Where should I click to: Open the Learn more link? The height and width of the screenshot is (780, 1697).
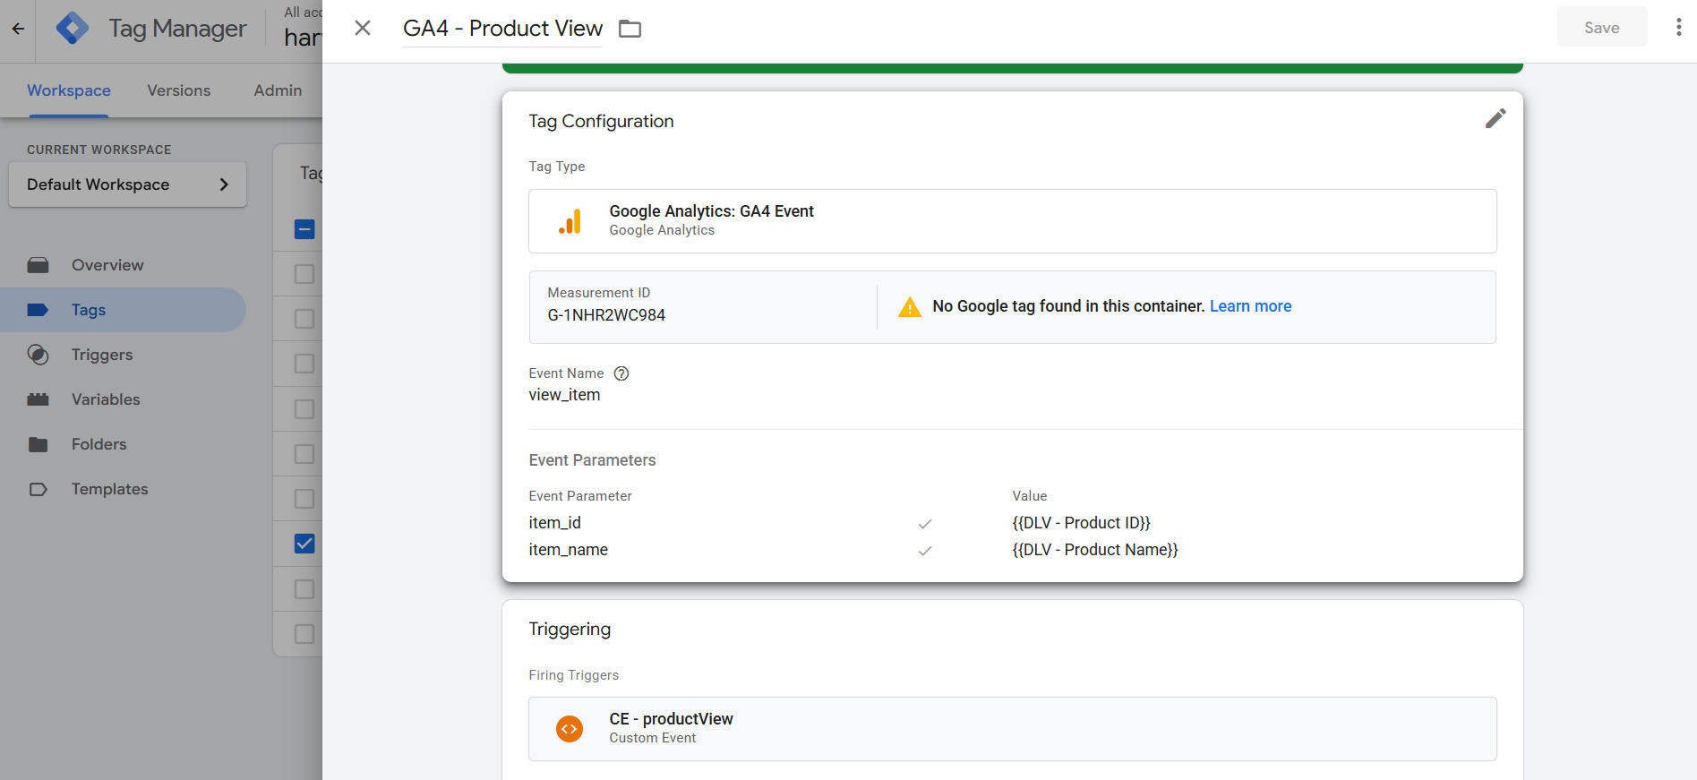pyautogui.click(x=1250, y=306)
